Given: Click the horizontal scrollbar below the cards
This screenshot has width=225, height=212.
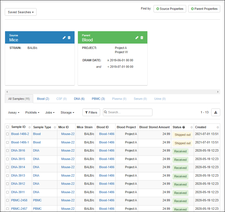Looking at the screenshot, I should tap(112, 92).
